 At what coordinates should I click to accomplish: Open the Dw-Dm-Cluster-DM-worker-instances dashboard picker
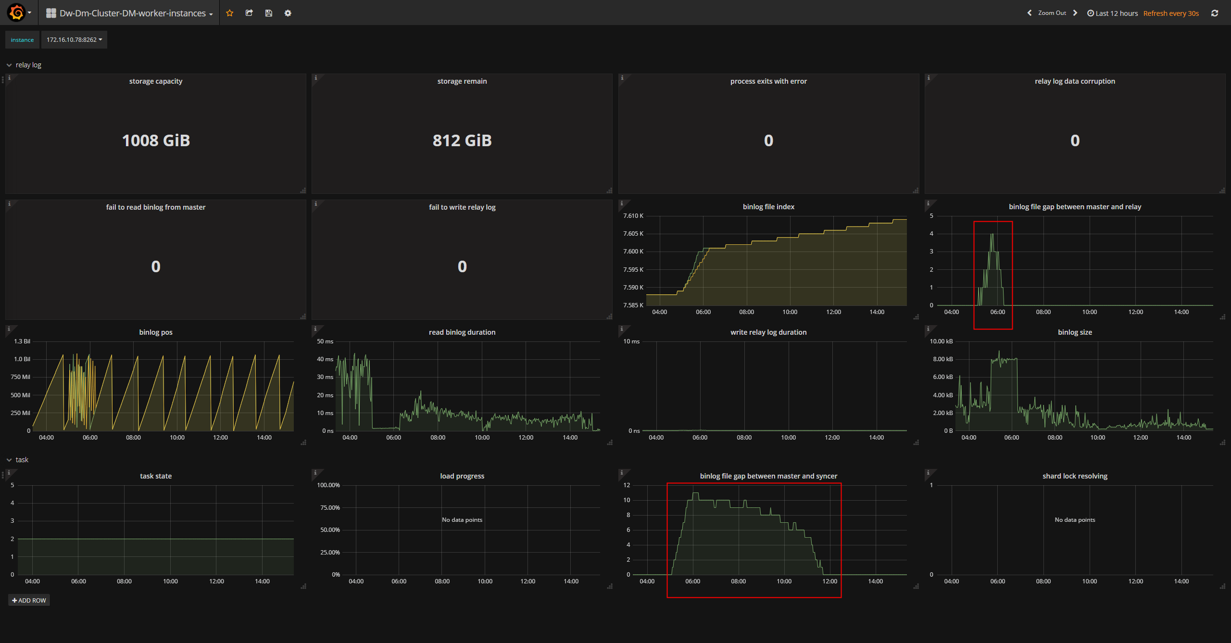(129, 13)
